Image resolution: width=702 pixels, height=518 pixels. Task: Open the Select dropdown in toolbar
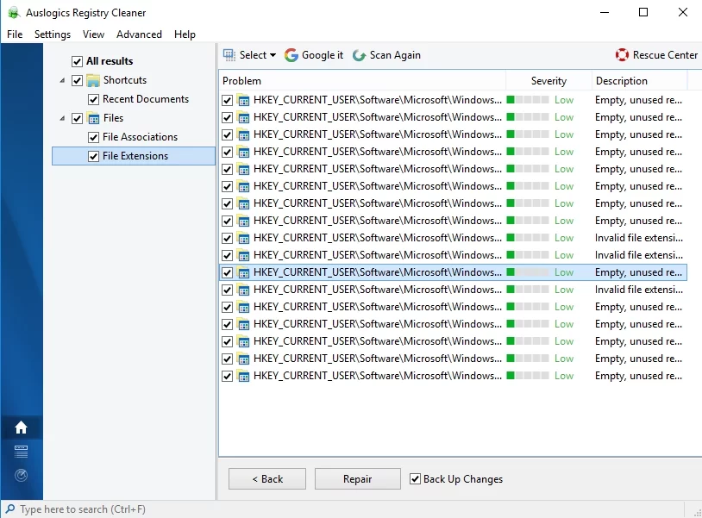click(250, 55)
